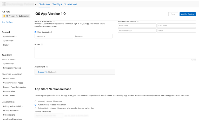Open Ratings and Reviews page
Image resolution: width=199 pixels, height=121 pixels.
pos(12,68)
